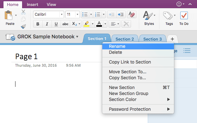Check the To Do tag checkbox
This screenshot has height=123, width=197.
(x=184, y=15)
